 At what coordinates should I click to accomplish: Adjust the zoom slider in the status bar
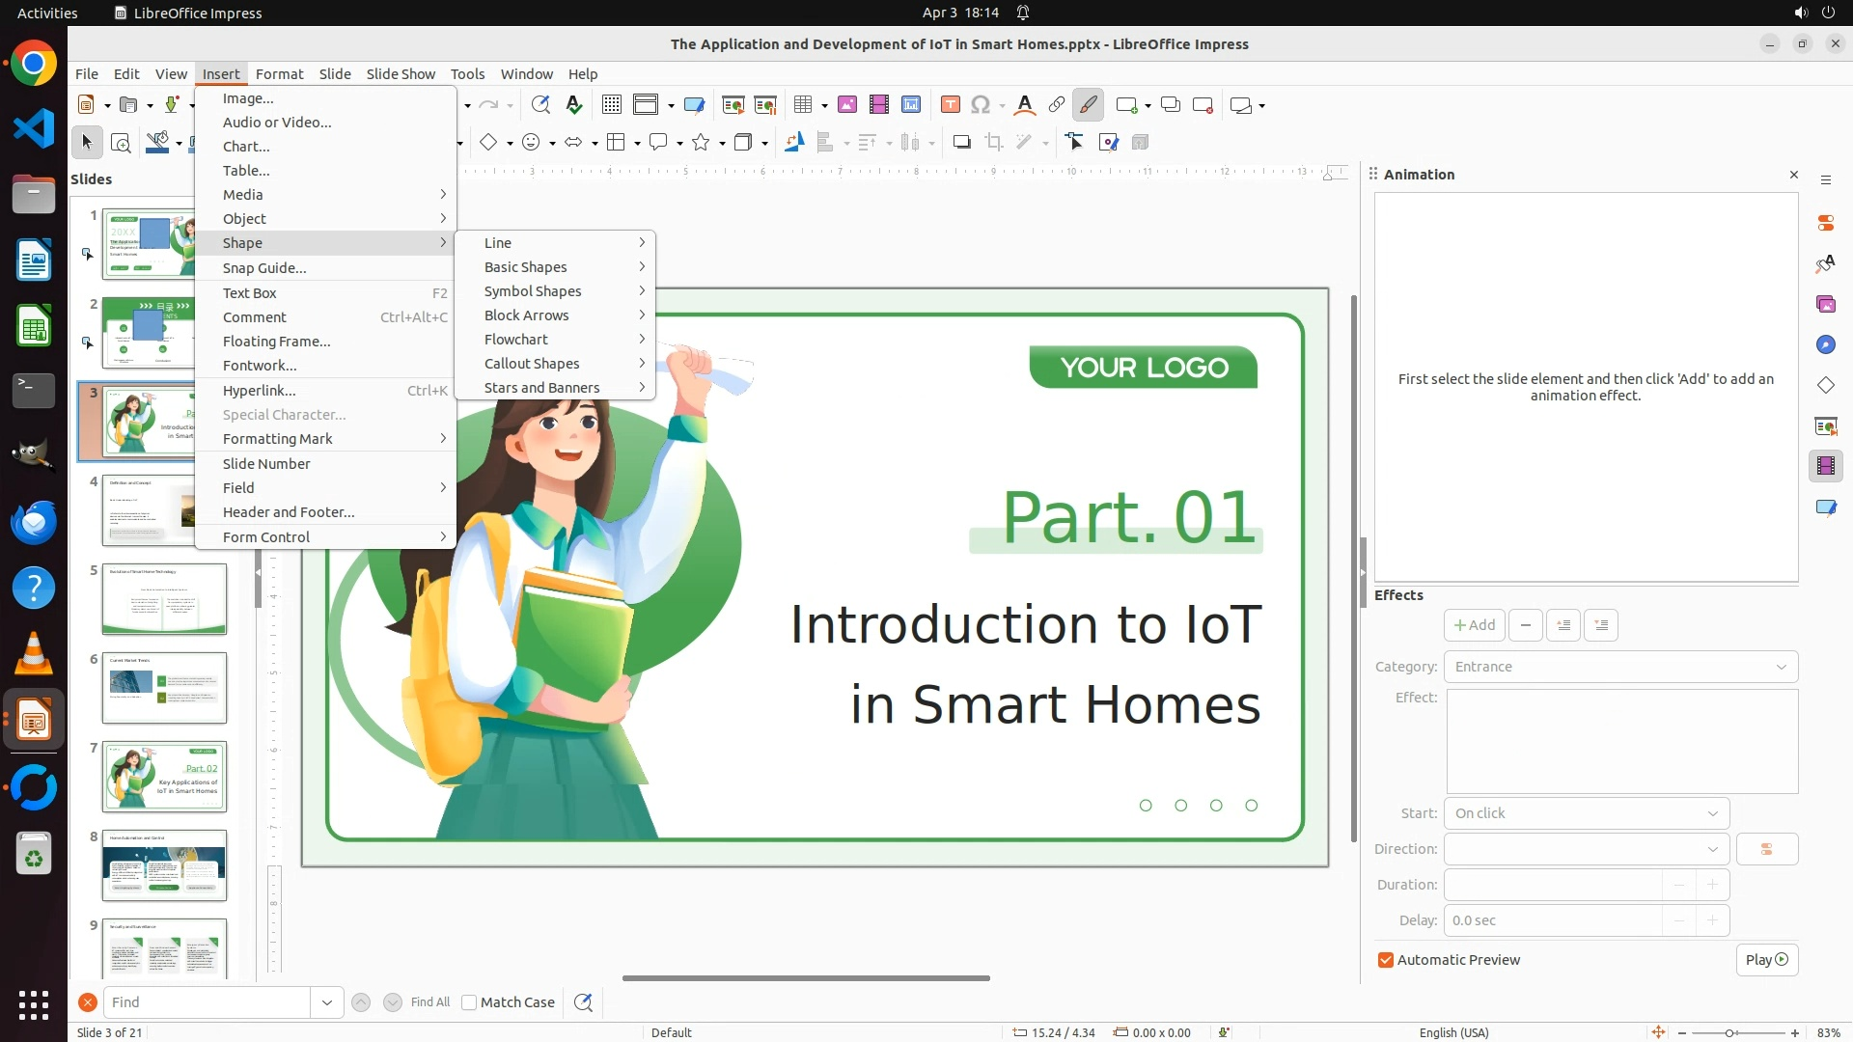[1729, 1032]
